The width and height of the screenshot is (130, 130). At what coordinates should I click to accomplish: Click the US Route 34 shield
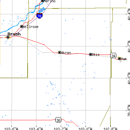[x=113, y=56]
